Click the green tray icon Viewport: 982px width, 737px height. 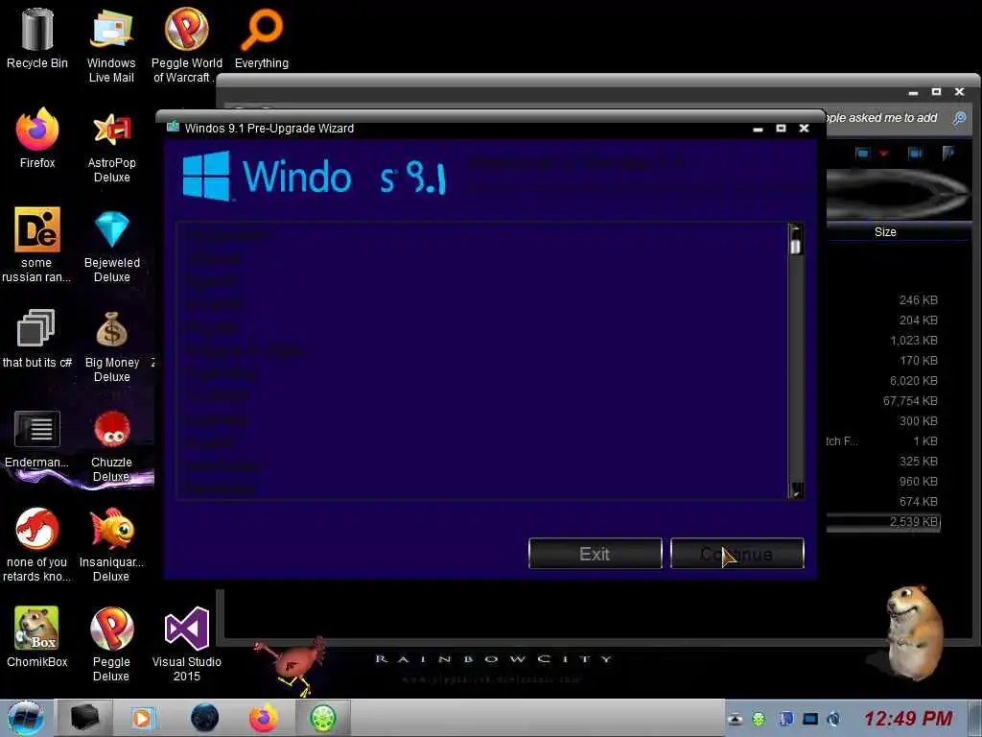759,719
